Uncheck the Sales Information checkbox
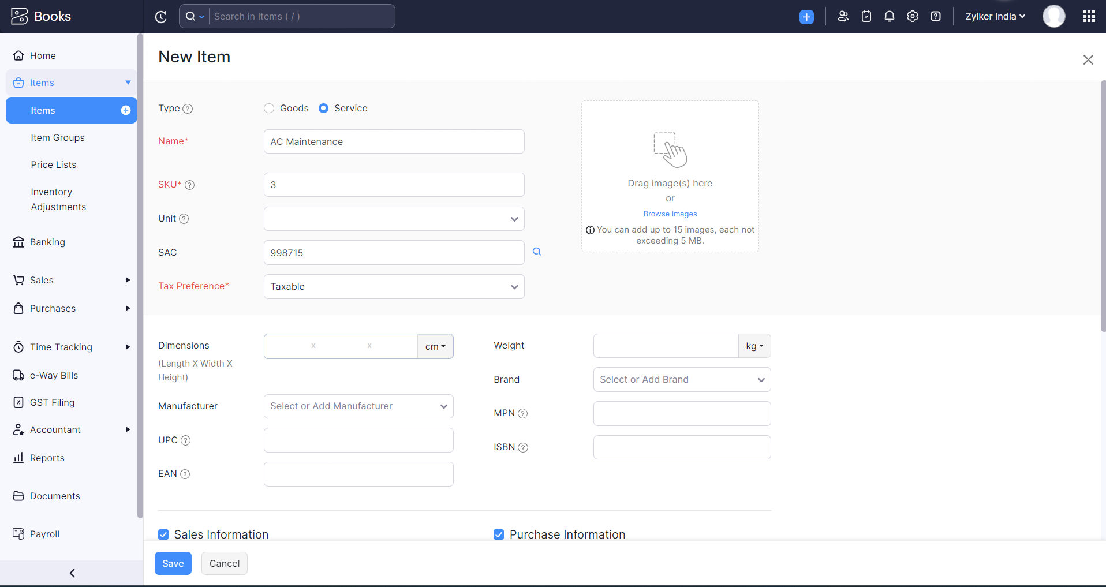This screenshot has width=1106, height=587. point(164,534)
